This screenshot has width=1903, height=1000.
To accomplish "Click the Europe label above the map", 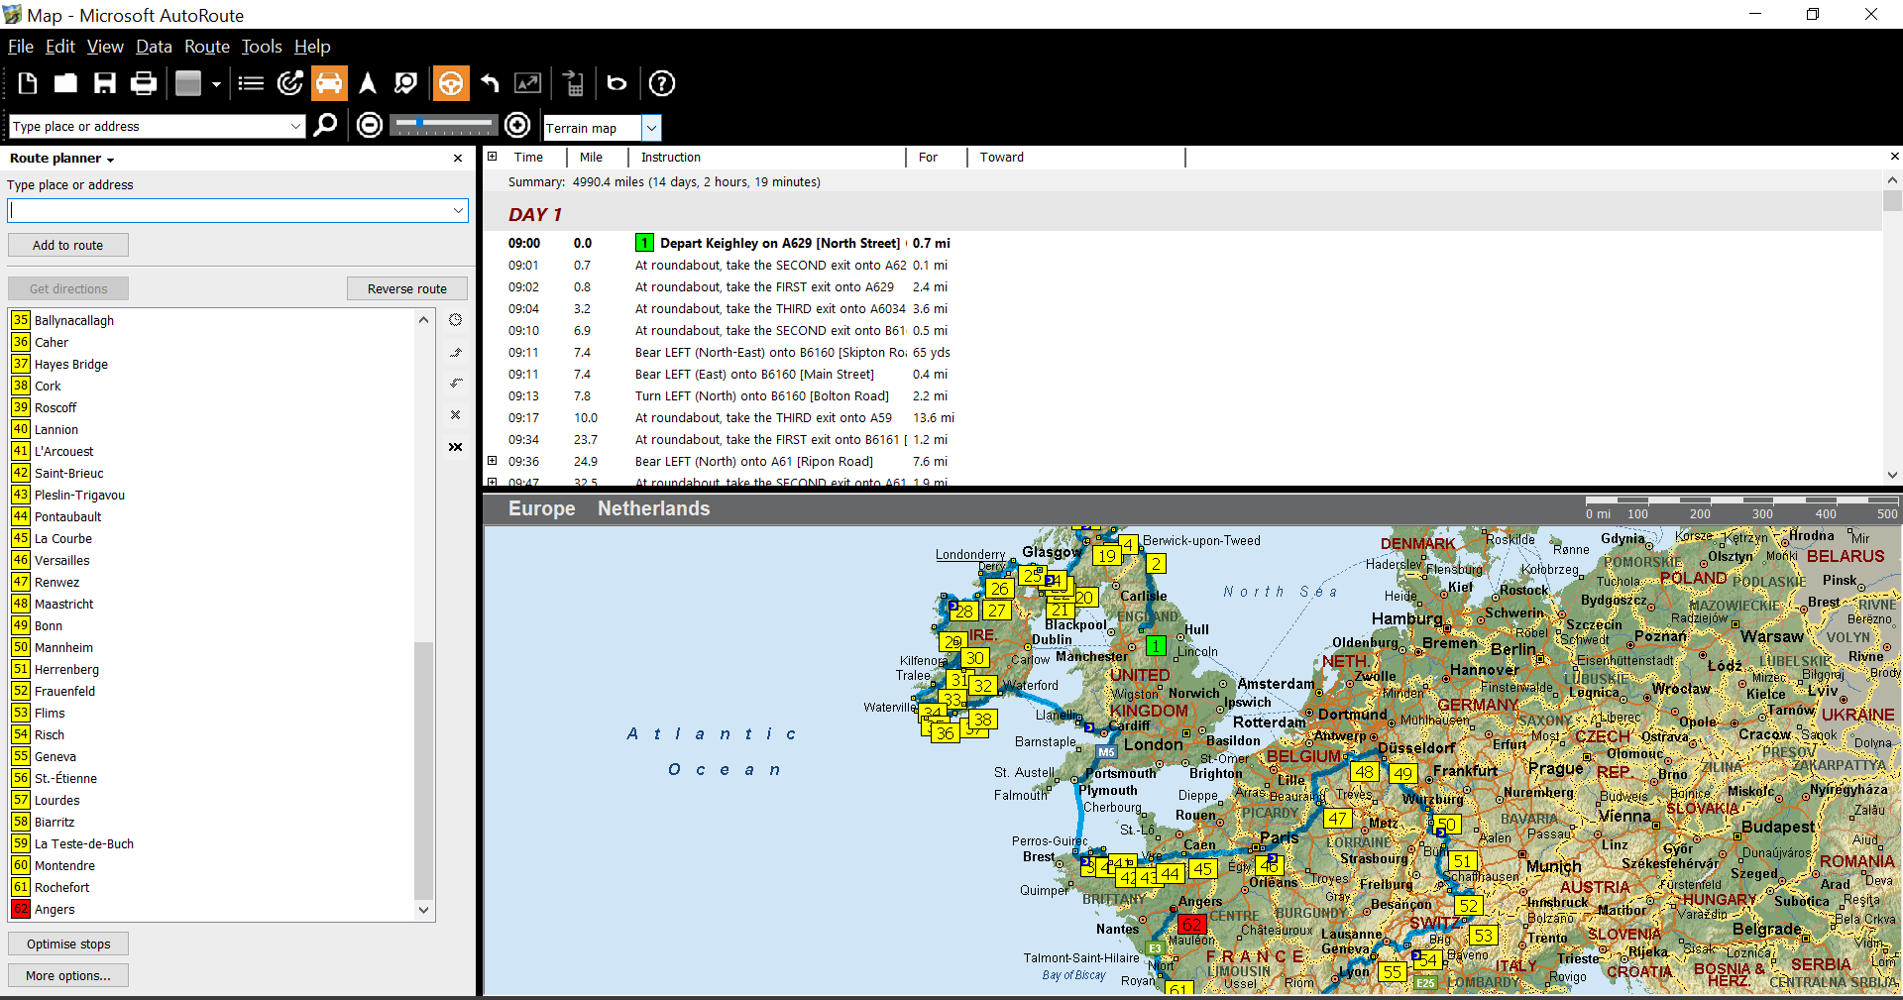I will tap(541, 508).
